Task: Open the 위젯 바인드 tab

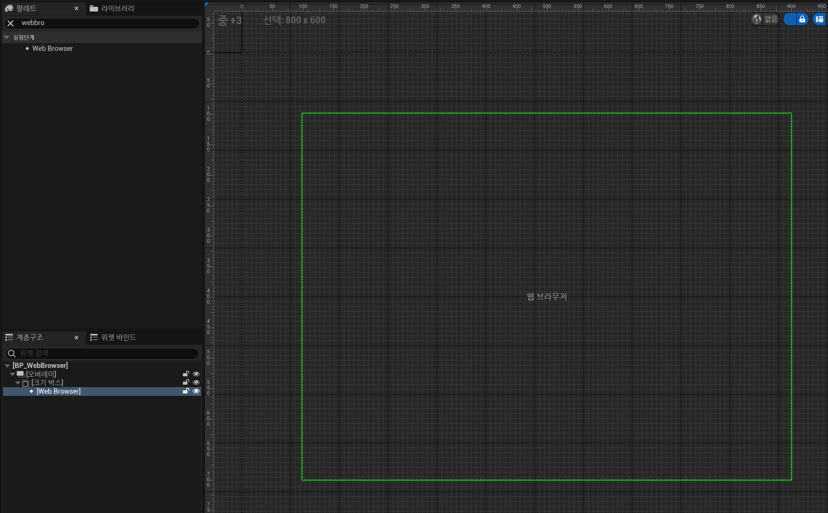Action: (x=113, y=337)
